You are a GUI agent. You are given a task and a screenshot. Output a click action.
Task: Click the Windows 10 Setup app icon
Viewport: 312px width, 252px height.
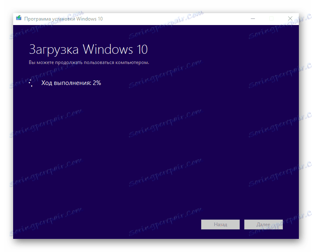click(19, 18)
